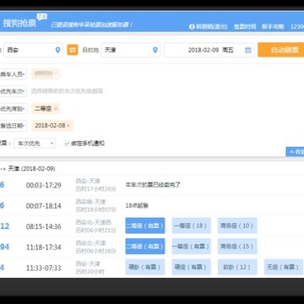Click the destination field showing 天津
304x304 pixels.
tap(130, 50)
